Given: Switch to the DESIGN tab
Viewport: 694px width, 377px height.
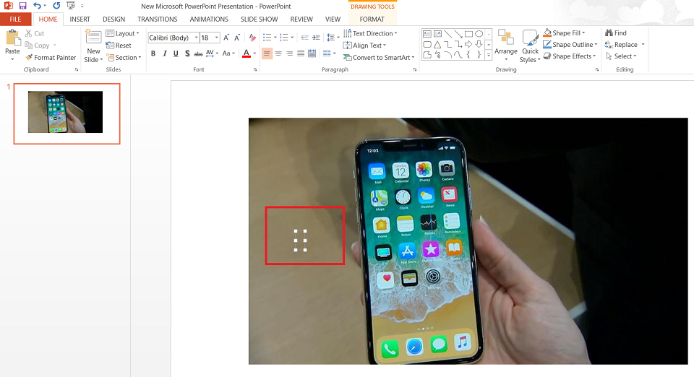Looking at the screenshot, I should 113,19.
